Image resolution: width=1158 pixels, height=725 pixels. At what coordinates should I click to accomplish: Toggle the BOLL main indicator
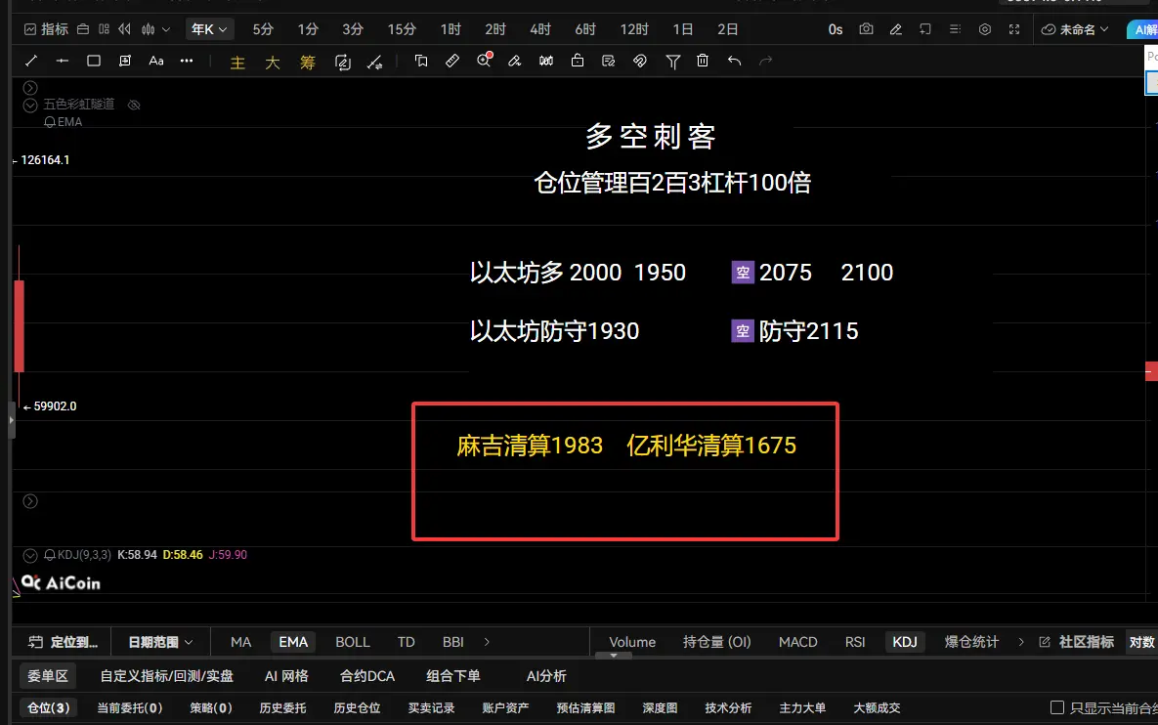[352, 642]
